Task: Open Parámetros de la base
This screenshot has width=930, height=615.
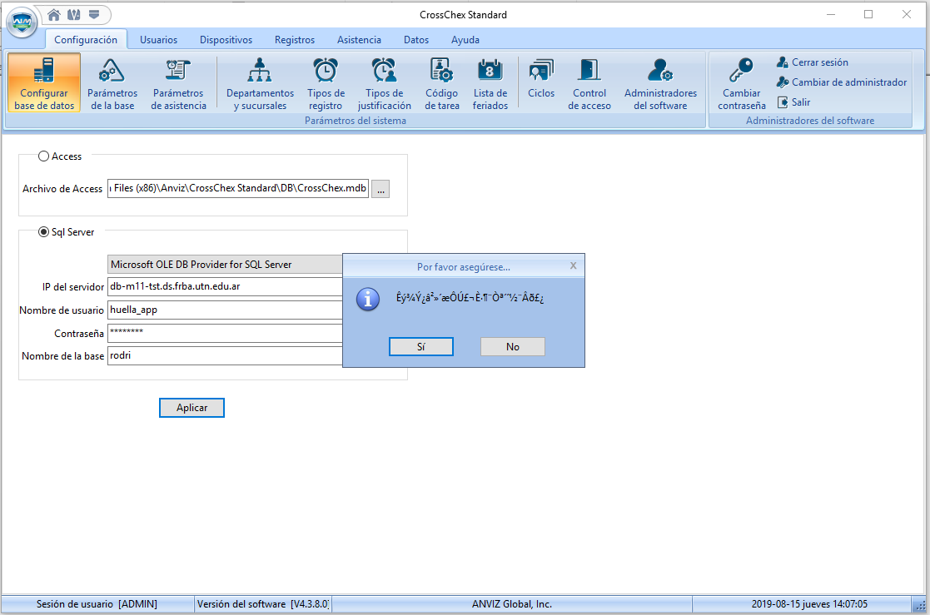Action: [112, 82]
